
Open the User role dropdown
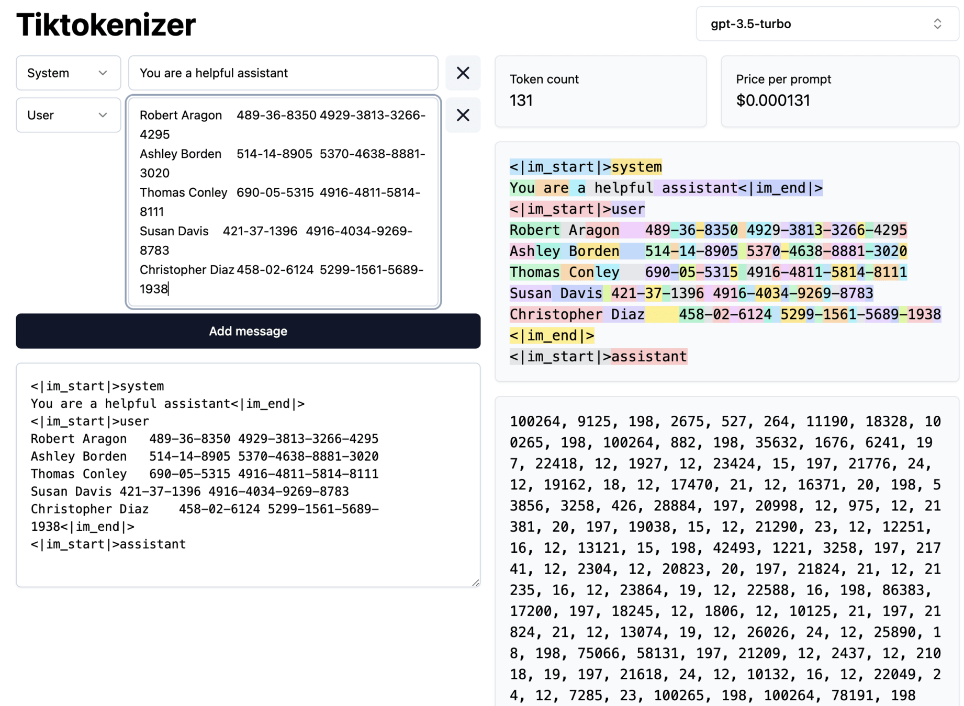pos(69,115)
